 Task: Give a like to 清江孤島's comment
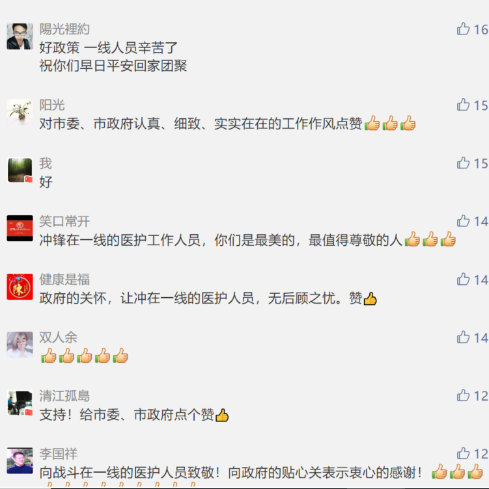click(463, 396)
